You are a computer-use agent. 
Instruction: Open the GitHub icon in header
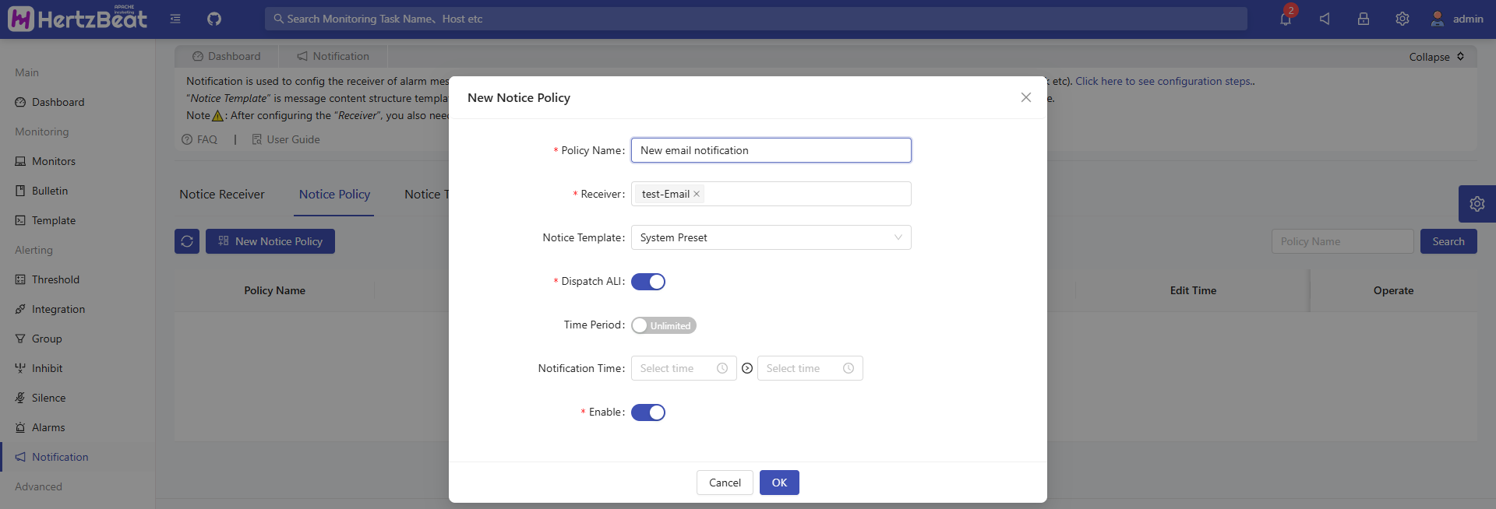pyautogui.click(x=214, y=19)
